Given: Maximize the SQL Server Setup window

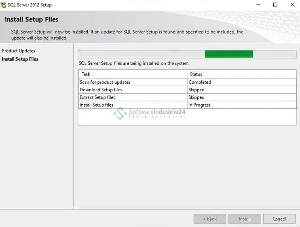Looking at the screenshot, I should coord(275,5).
